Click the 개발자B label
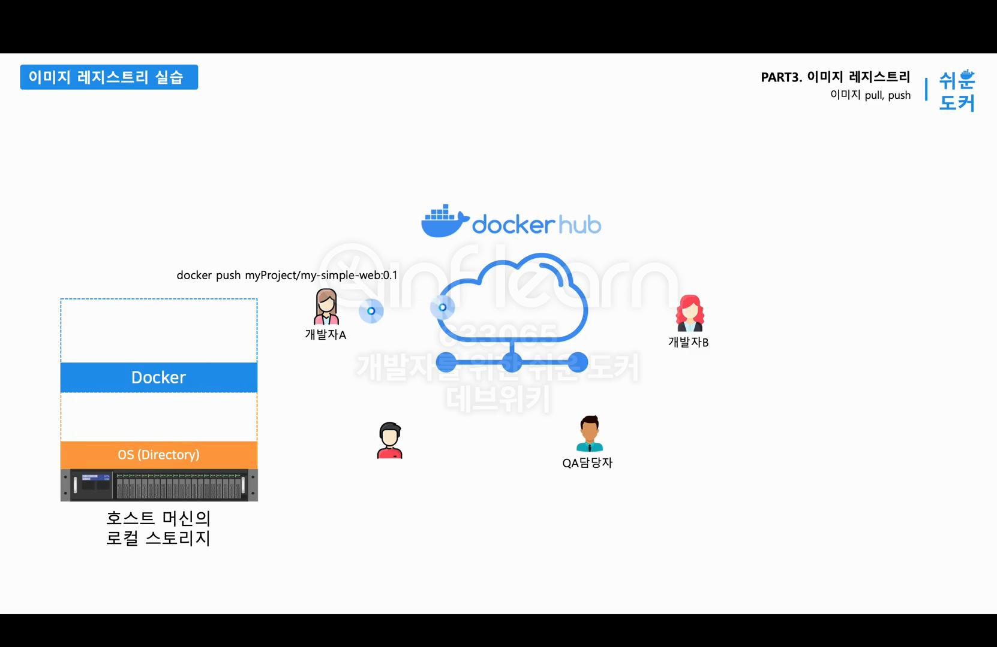 pyautogui.click(x=689, y=342)
